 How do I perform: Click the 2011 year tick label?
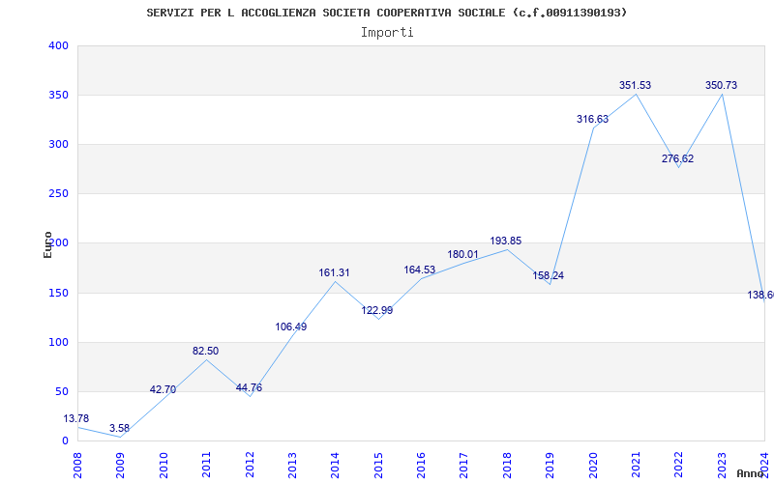[x=206, y=465]
